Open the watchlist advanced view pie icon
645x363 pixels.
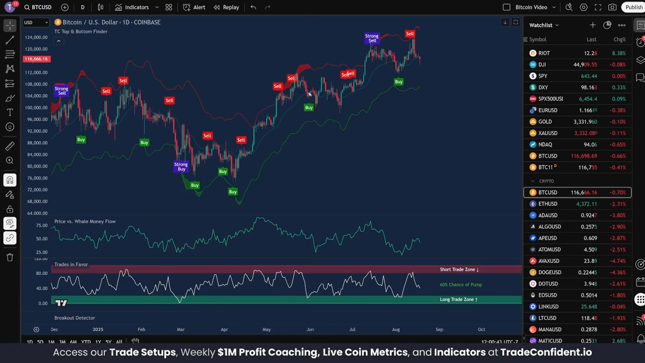[607, 25]
